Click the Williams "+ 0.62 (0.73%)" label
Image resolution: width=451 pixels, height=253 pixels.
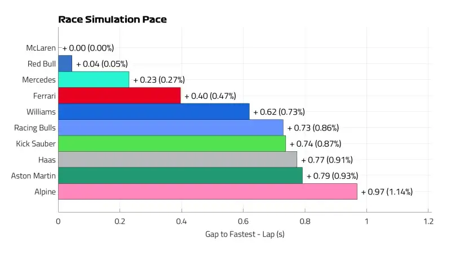pyautogui.click(x=279, y=112)
